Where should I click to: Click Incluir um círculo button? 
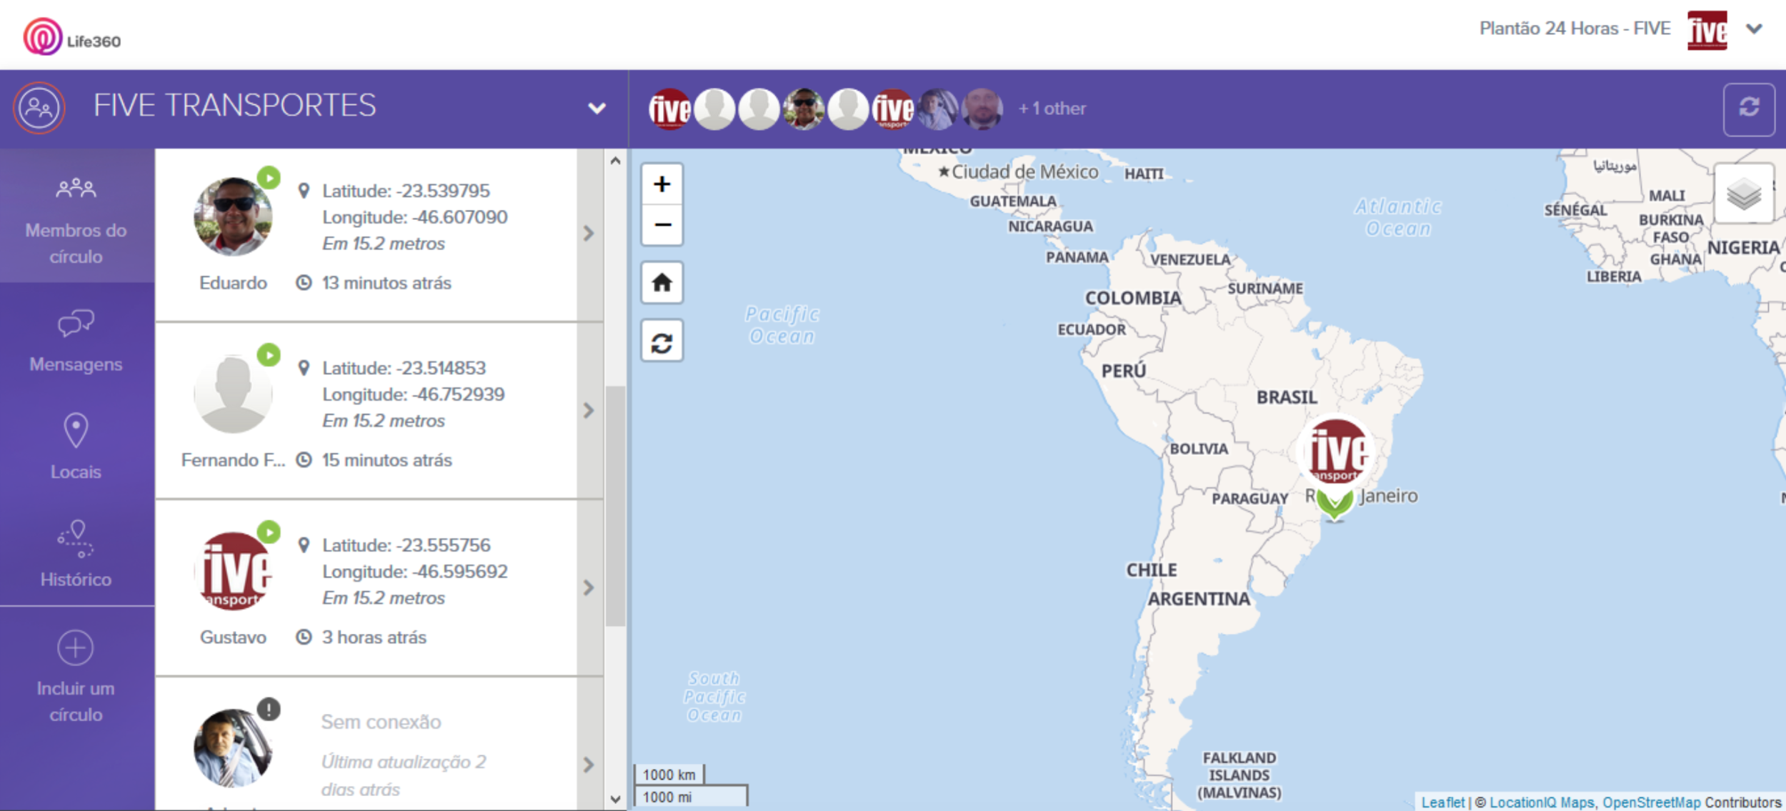(x=76, y=676)
